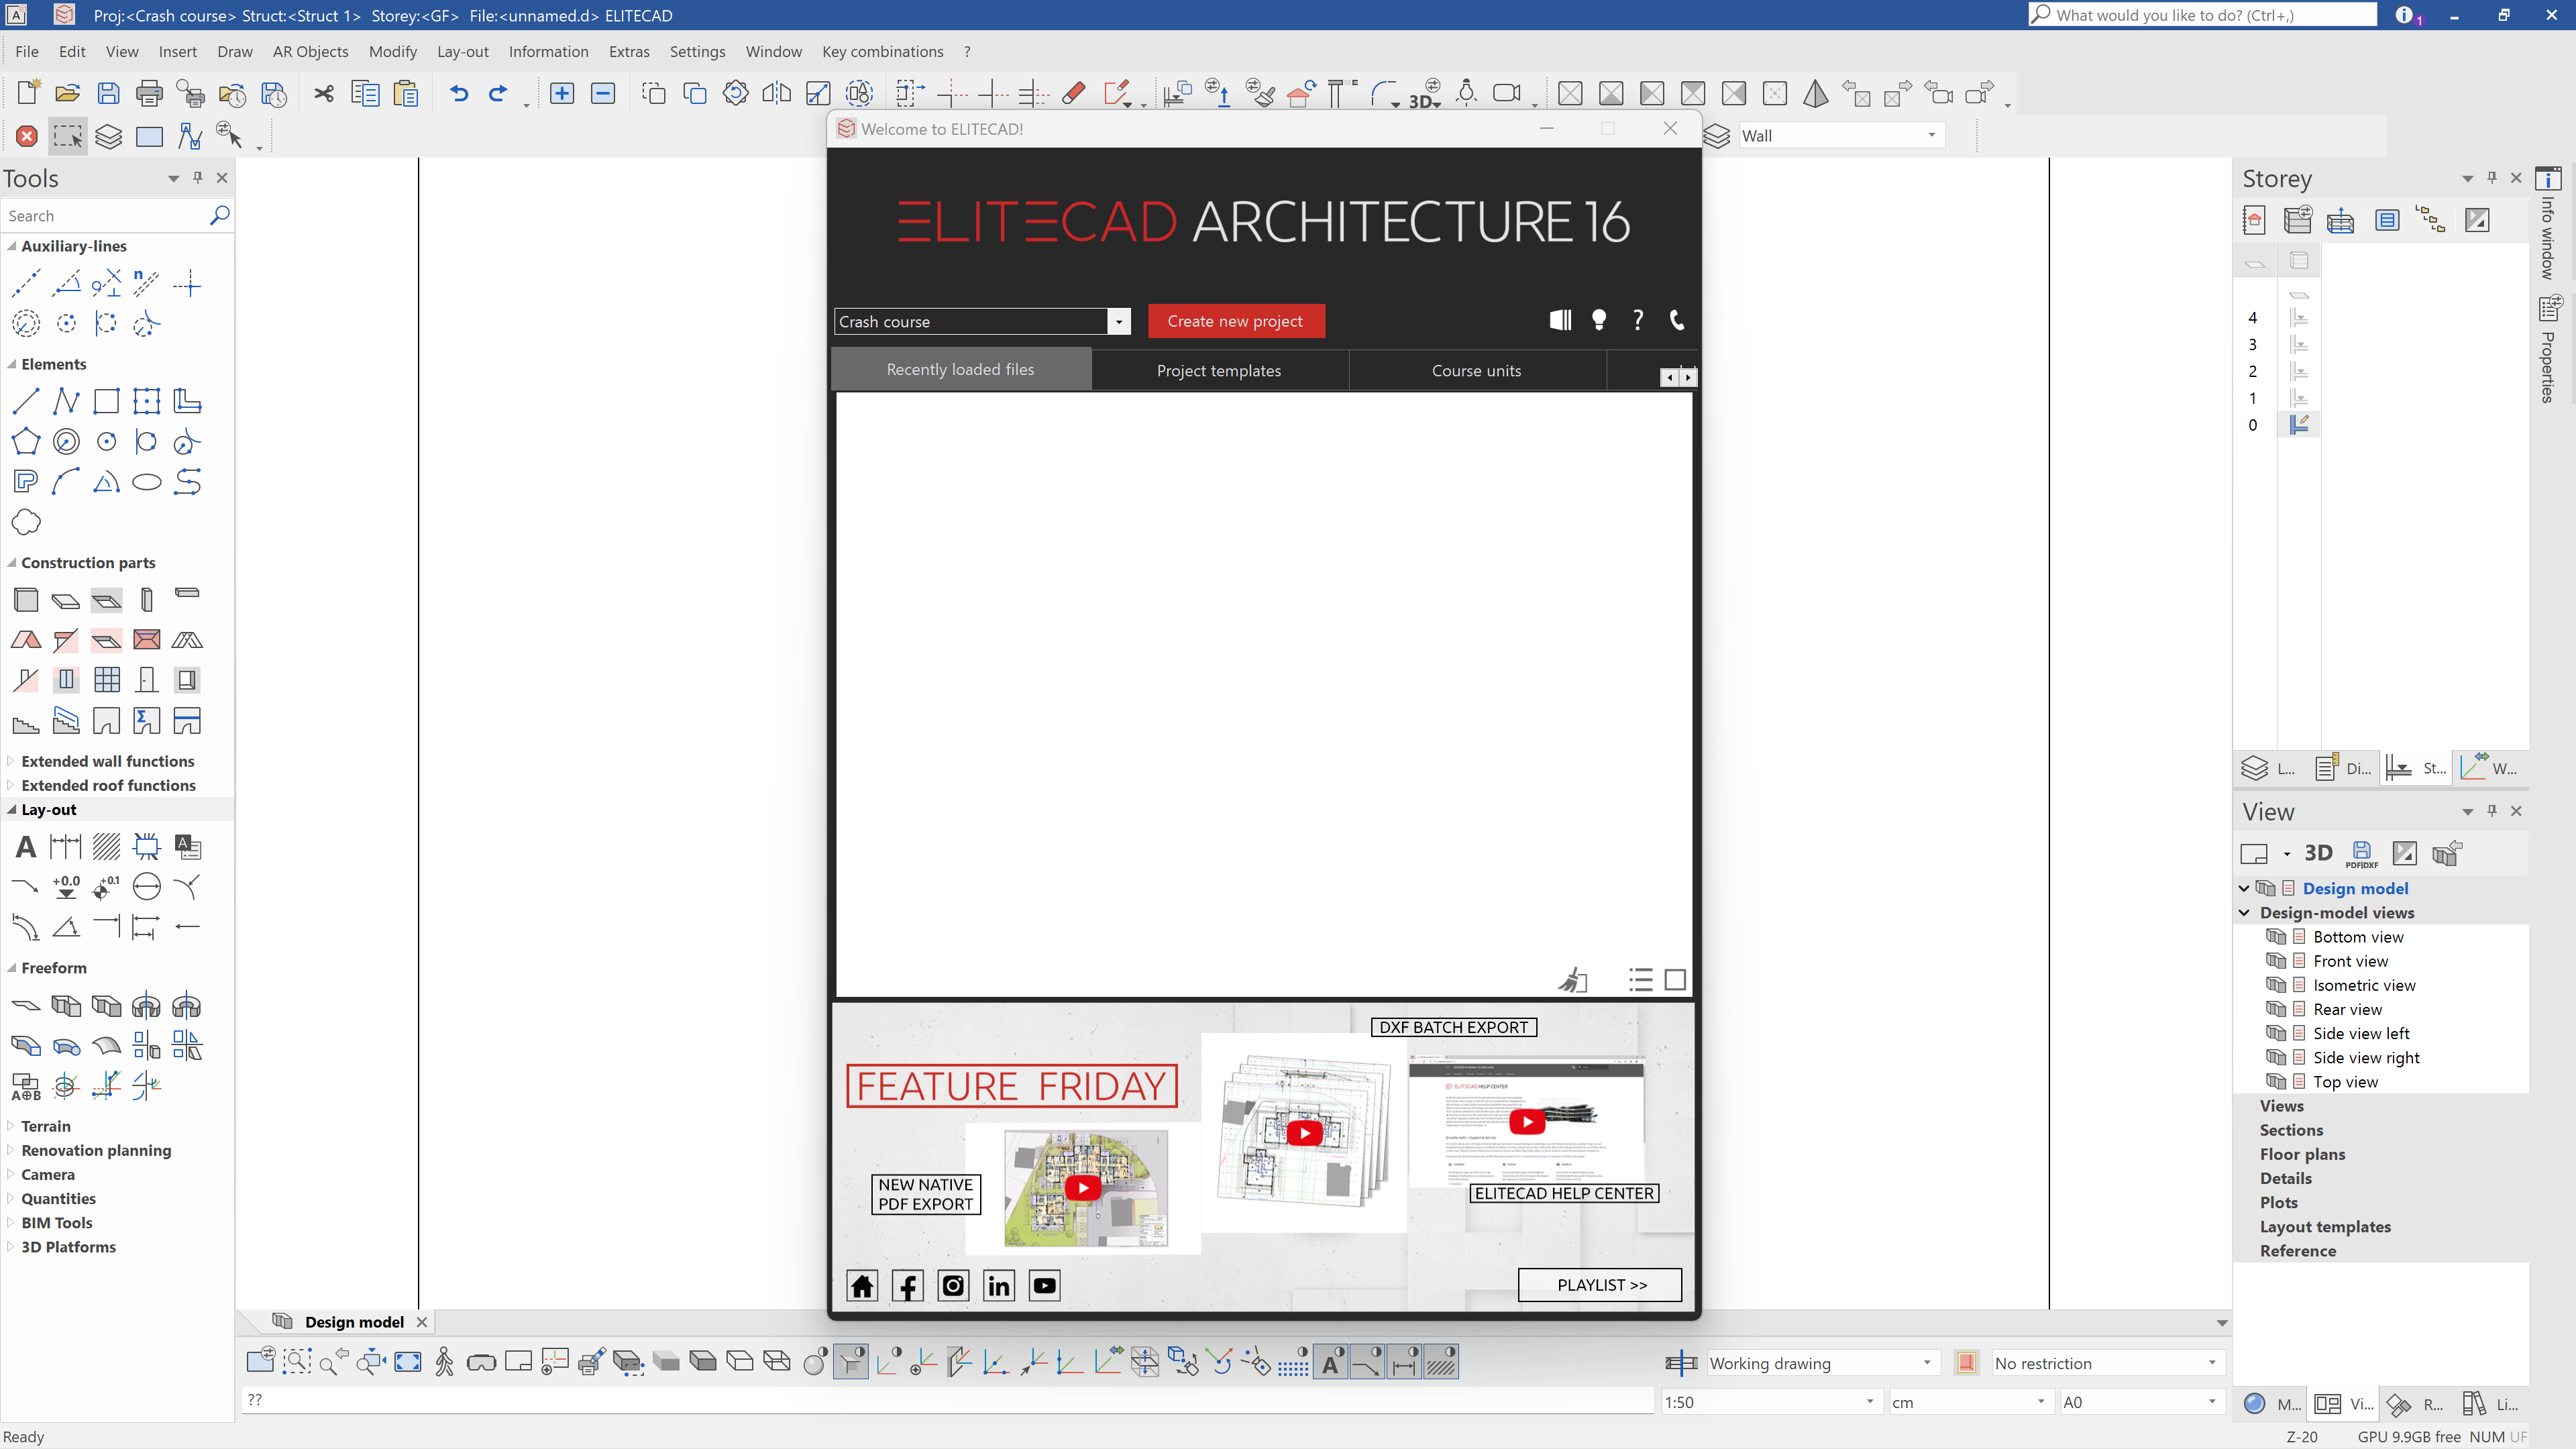The image size is (2576, 1449).
Task: Click the Undo arrow icon
Action: click(459, 93)
